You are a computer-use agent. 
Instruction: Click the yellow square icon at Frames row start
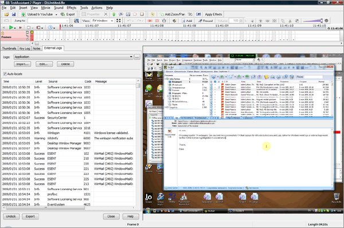32,32
